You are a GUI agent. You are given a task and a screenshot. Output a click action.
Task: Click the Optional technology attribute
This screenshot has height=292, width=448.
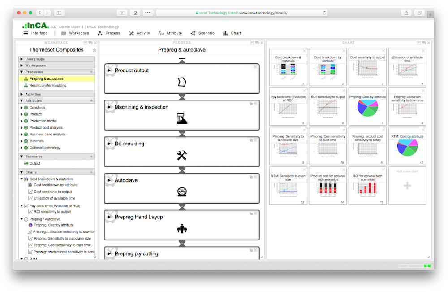tap(45, 148)
